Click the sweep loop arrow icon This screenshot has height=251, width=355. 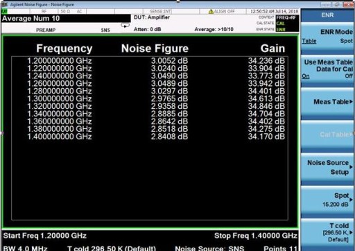pos(125,25)
